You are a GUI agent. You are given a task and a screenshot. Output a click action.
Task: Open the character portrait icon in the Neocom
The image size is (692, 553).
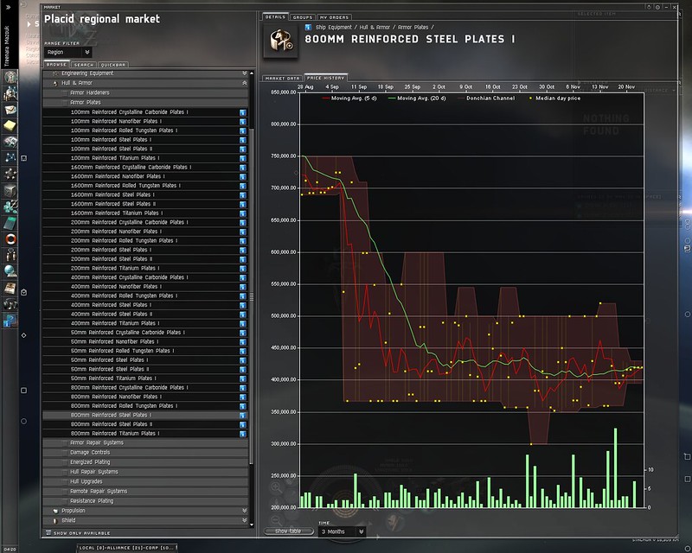click(x=10, y=77)
